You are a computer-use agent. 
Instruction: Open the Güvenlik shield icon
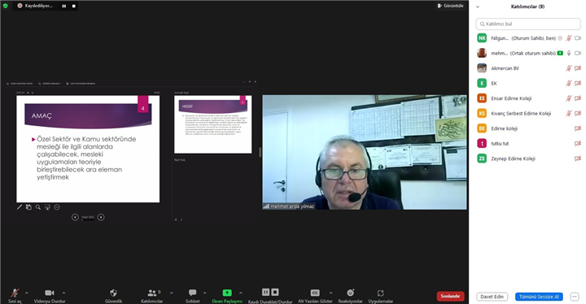click(114, 293)
